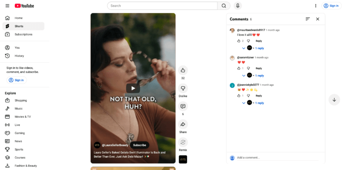Expand 1 reply under @saramitzner

(x=253, y=75)
